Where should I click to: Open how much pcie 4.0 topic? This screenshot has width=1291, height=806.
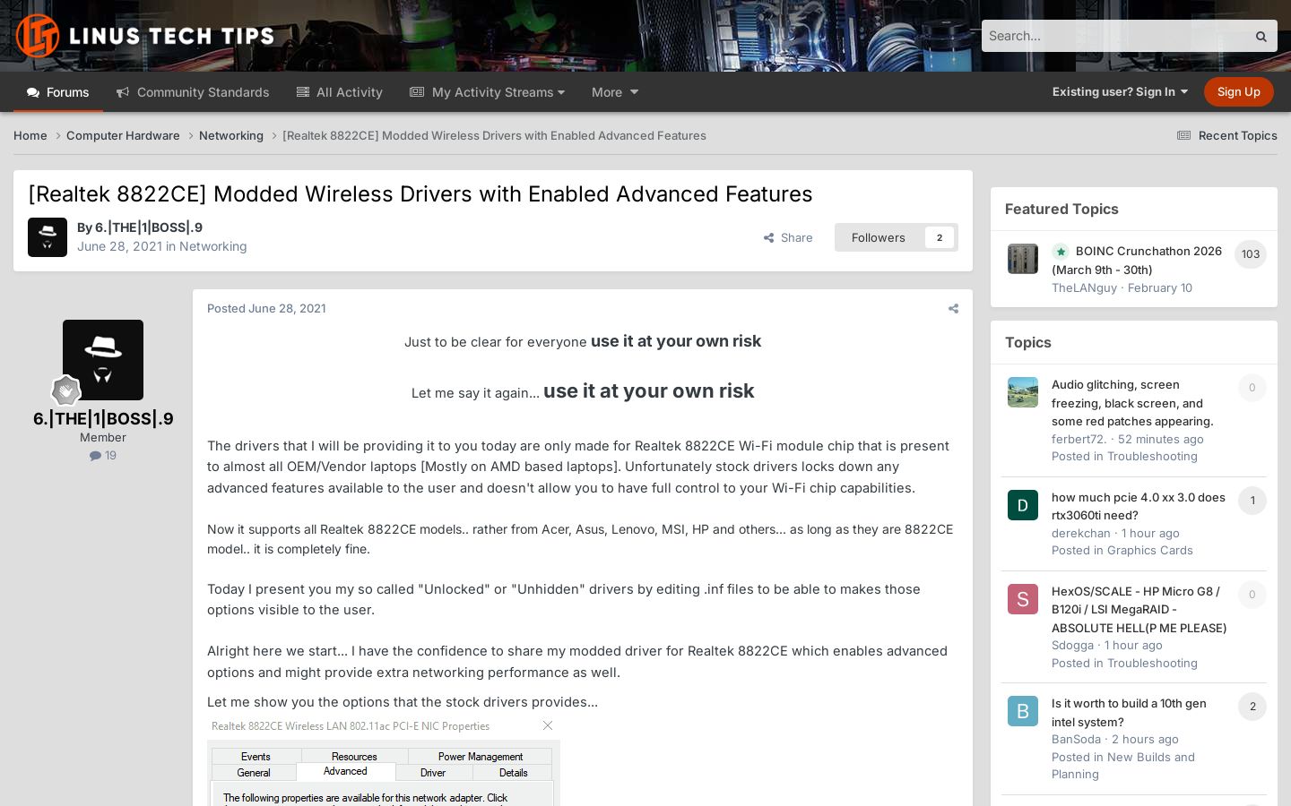click(1139, 506)
